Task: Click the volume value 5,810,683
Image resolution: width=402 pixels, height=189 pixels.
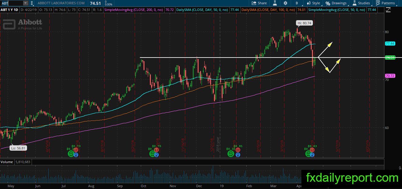Action: tap(23, 162)
